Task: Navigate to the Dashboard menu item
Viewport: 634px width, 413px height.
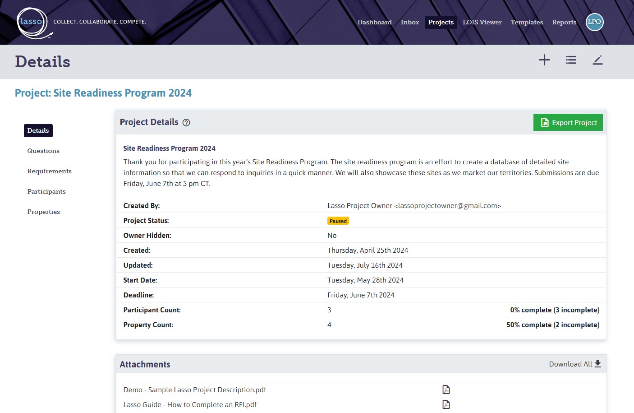Action: 374,22
